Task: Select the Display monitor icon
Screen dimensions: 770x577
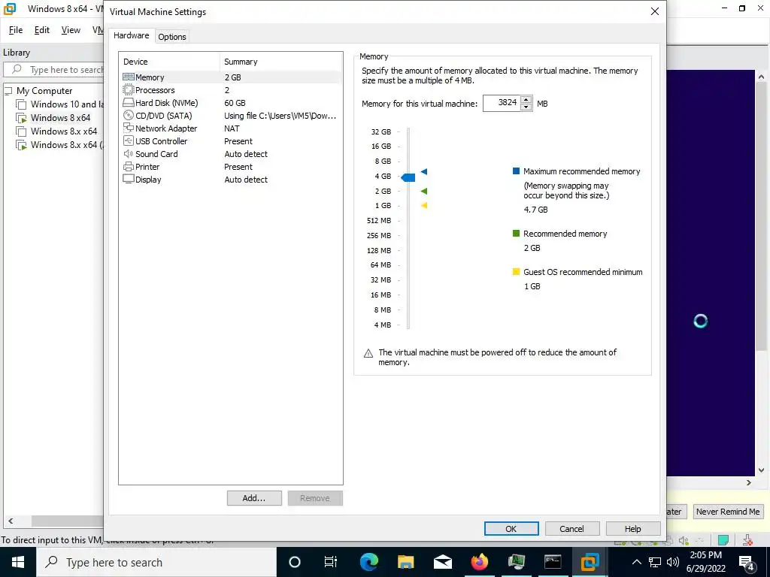Action: 128,179
